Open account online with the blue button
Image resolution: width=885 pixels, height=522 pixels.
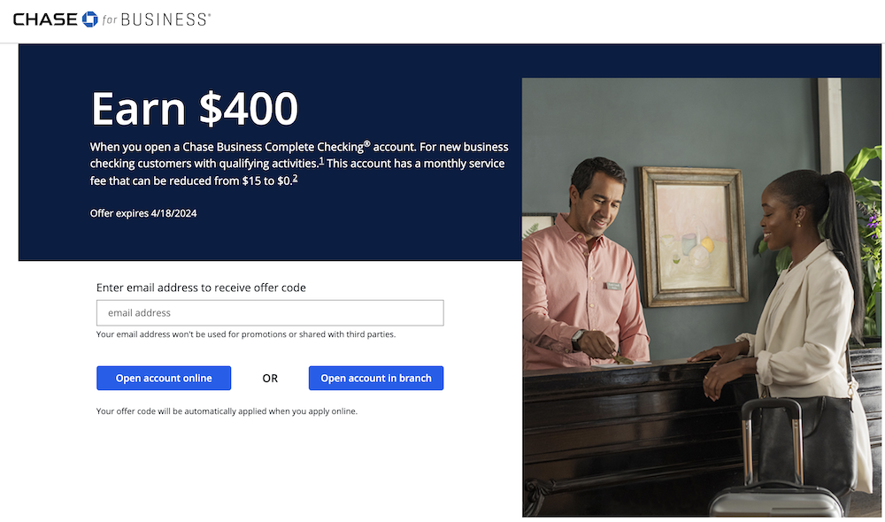click(x=163, y=378)
